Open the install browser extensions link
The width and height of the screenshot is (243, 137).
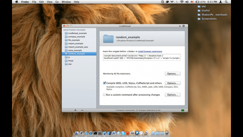[150, 51]
